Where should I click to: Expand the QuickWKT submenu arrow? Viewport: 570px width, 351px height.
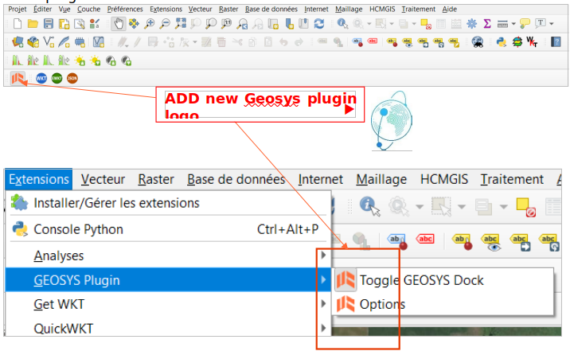[x=323, y=328]
